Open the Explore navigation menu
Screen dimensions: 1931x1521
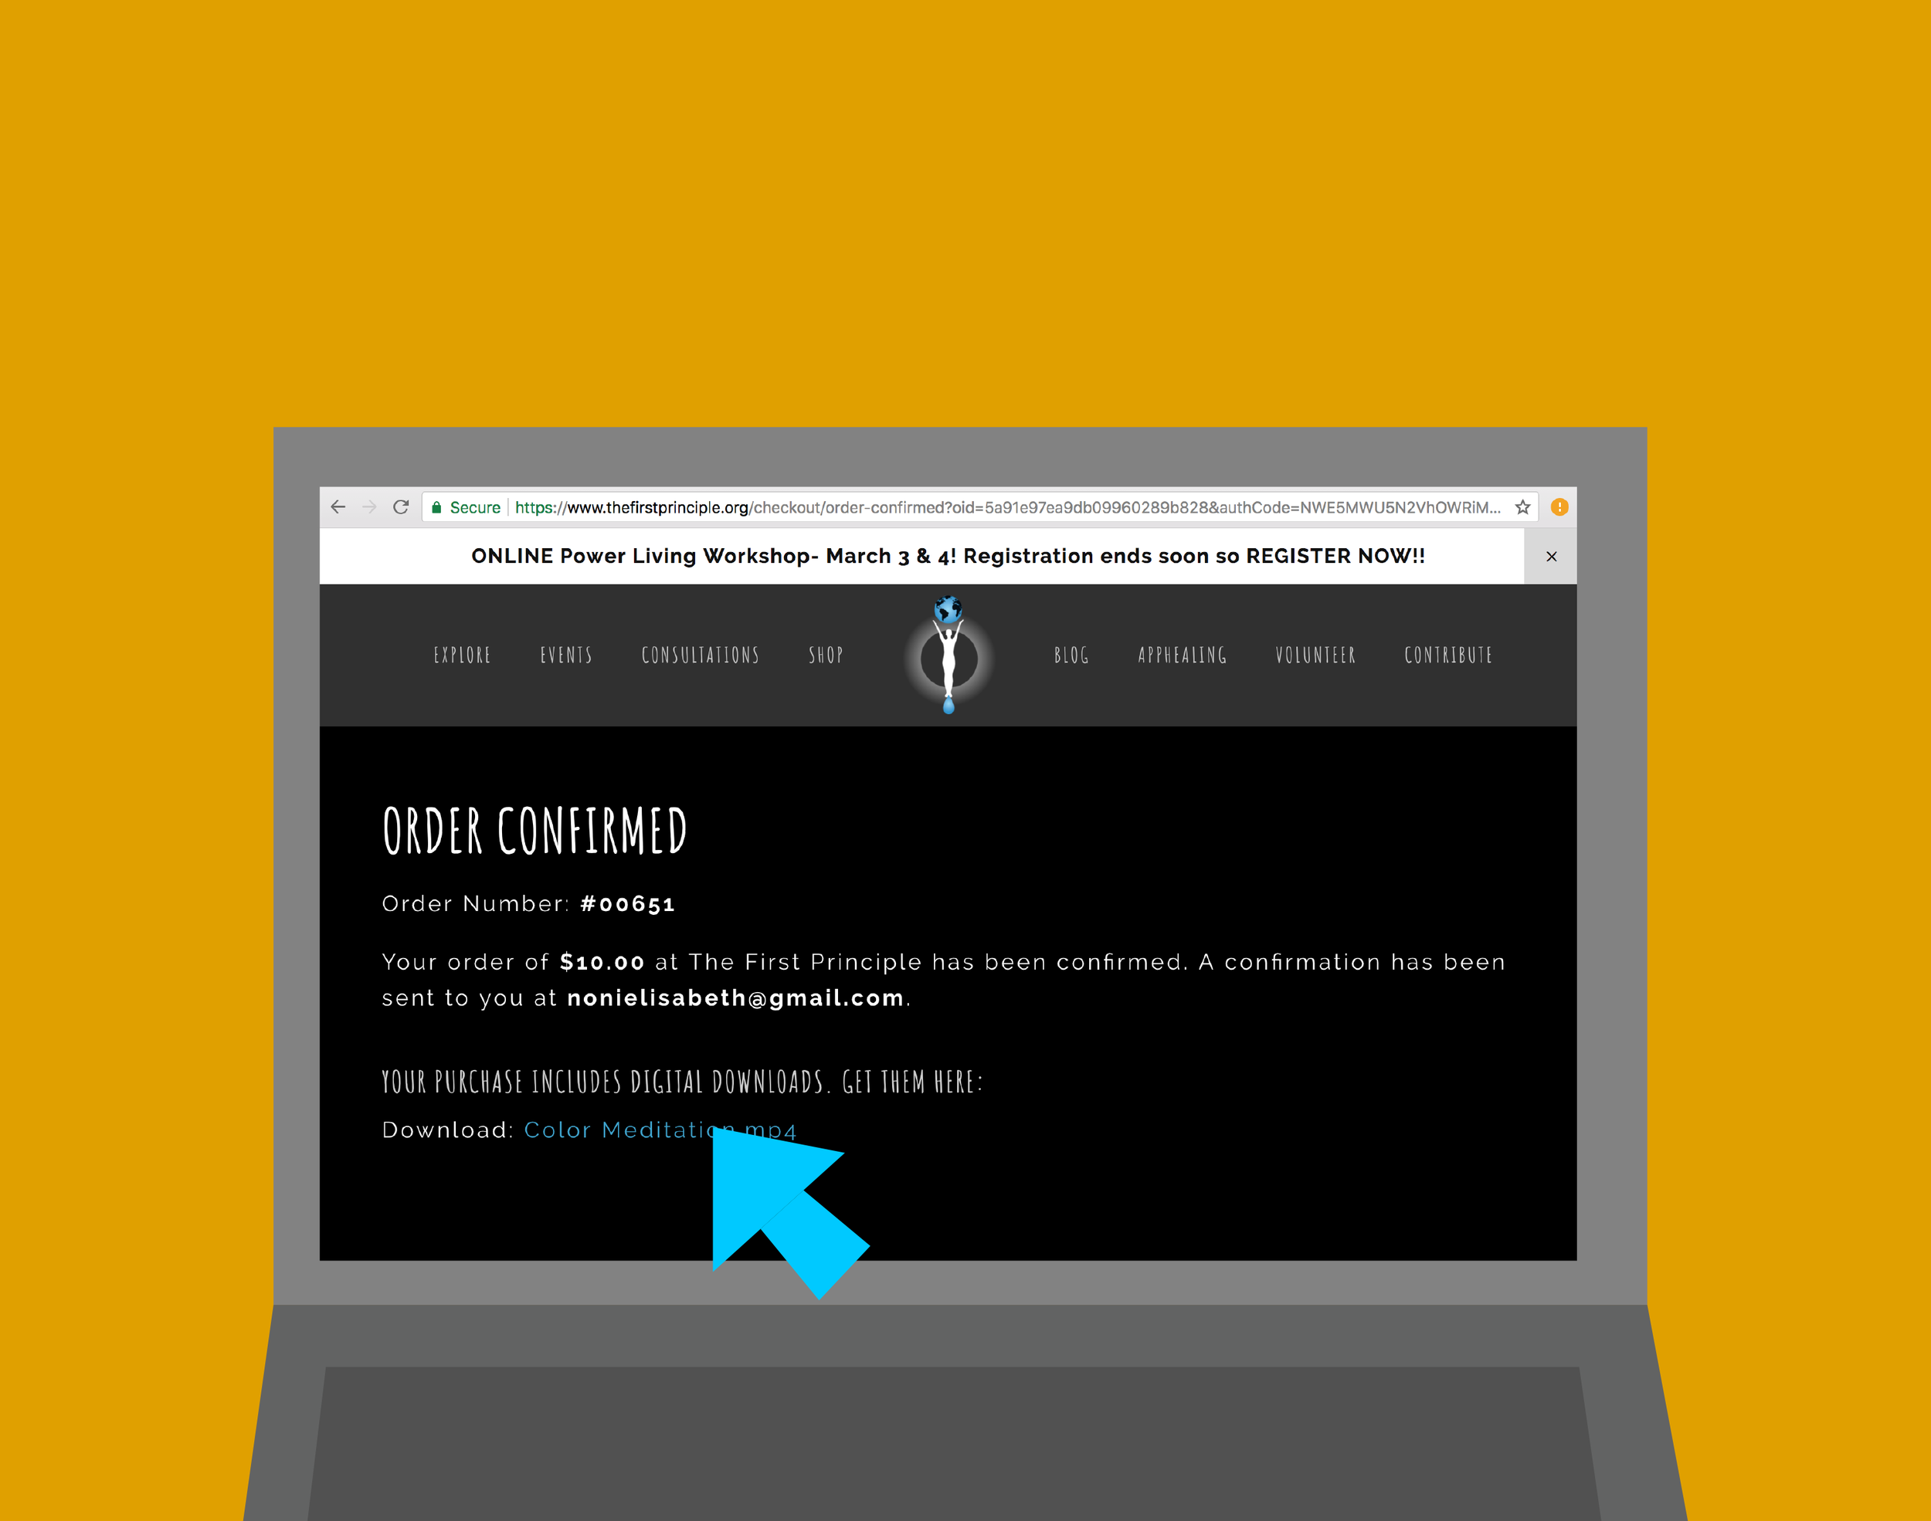(x=464, y=655)
